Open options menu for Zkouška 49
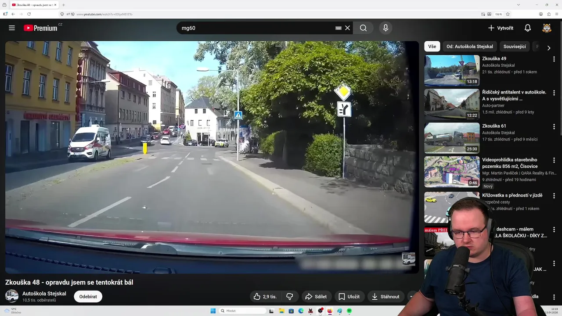Screen dimensions: 562x316 [554, 59]
